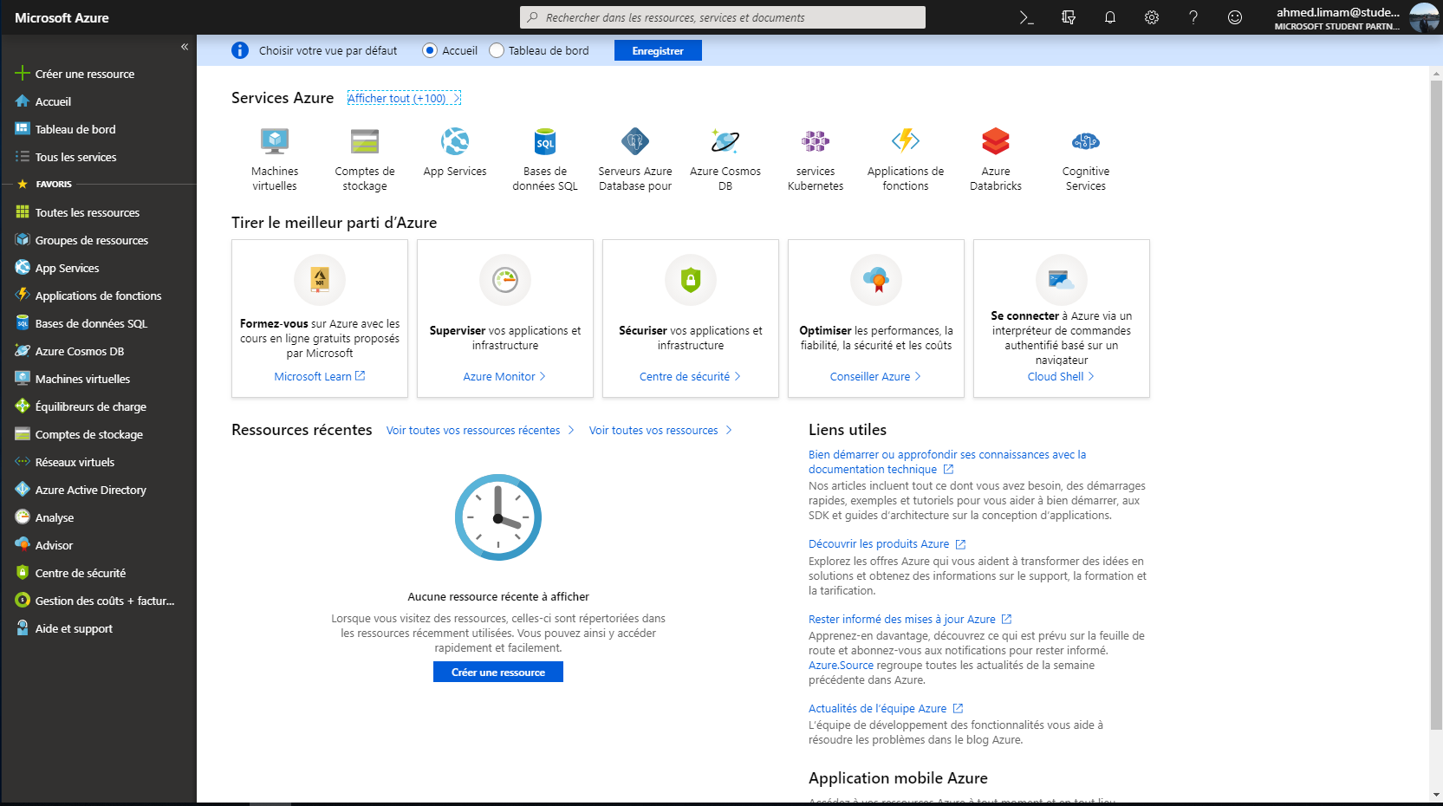Expand Afficher tout (+100) services
This screenshot has height=806, width=1443.
(x=404, y=98)
